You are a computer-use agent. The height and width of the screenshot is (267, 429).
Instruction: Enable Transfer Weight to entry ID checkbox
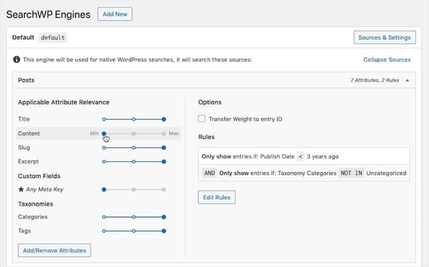click(202, 119)
